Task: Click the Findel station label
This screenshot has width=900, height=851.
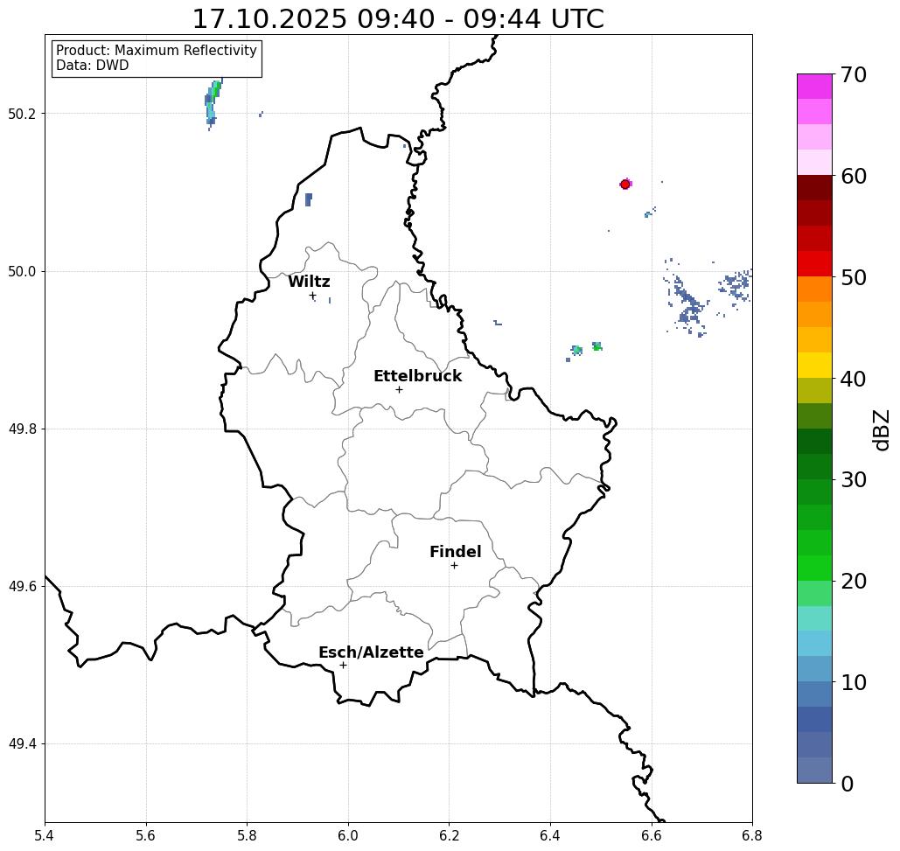Action: (455, 552)
